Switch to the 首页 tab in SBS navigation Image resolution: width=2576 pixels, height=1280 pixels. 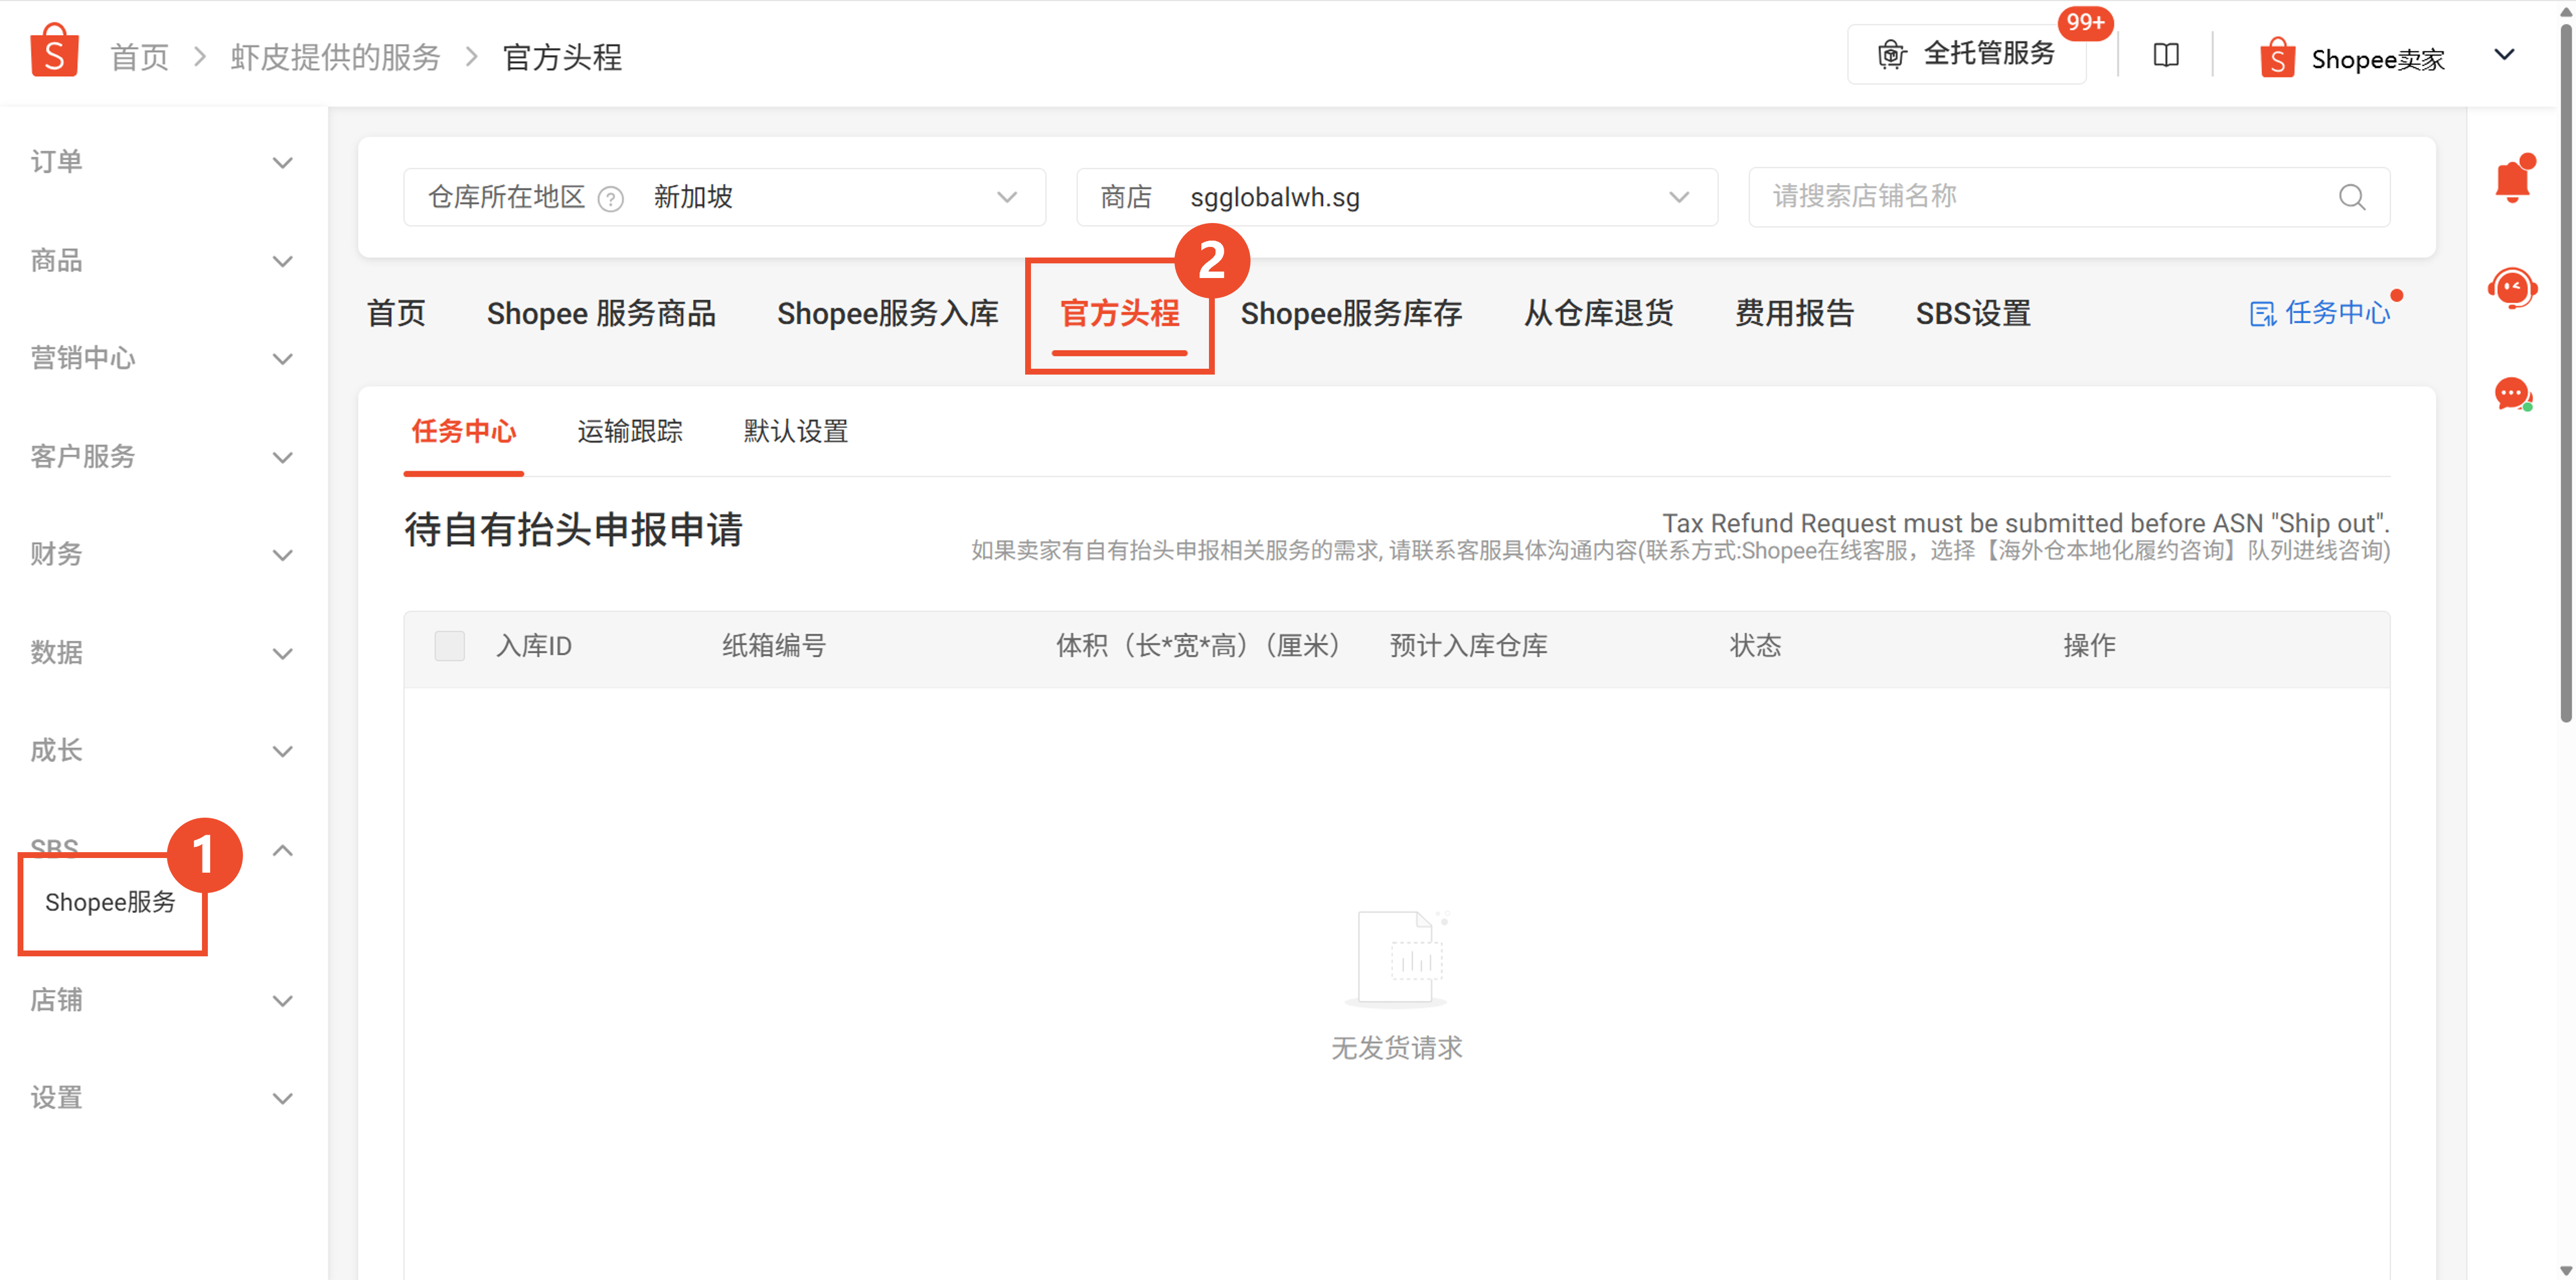tap(396, 314)
